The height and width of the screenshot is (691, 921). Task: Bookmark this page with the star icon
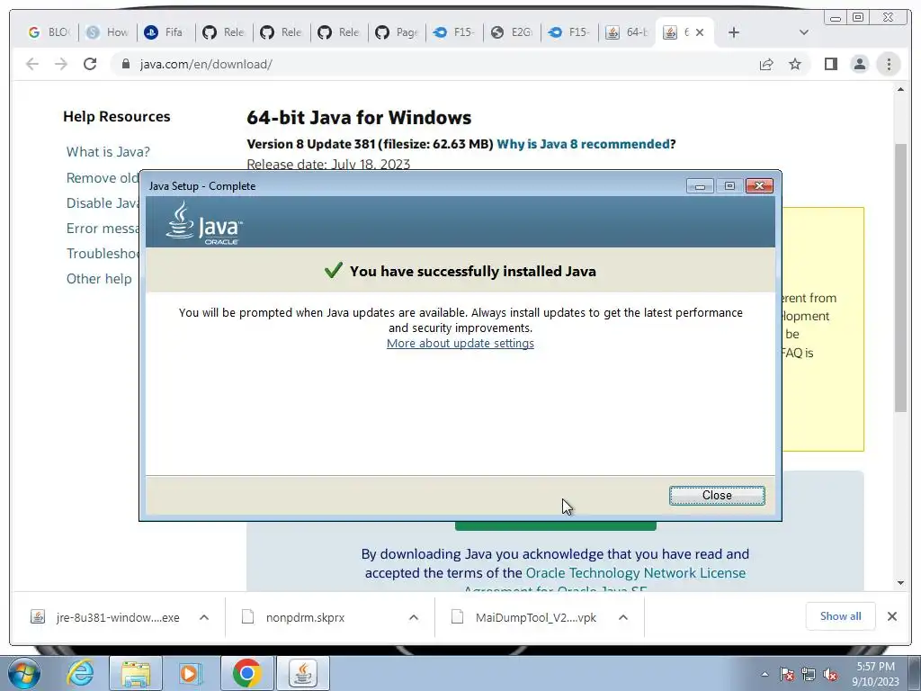coord(795,64)
